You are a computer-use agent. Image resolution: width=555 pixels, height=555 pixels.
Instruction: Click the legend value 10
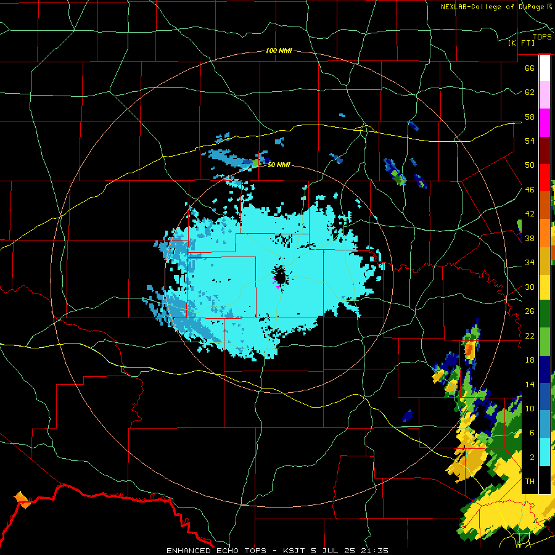[x=530, y=408]
